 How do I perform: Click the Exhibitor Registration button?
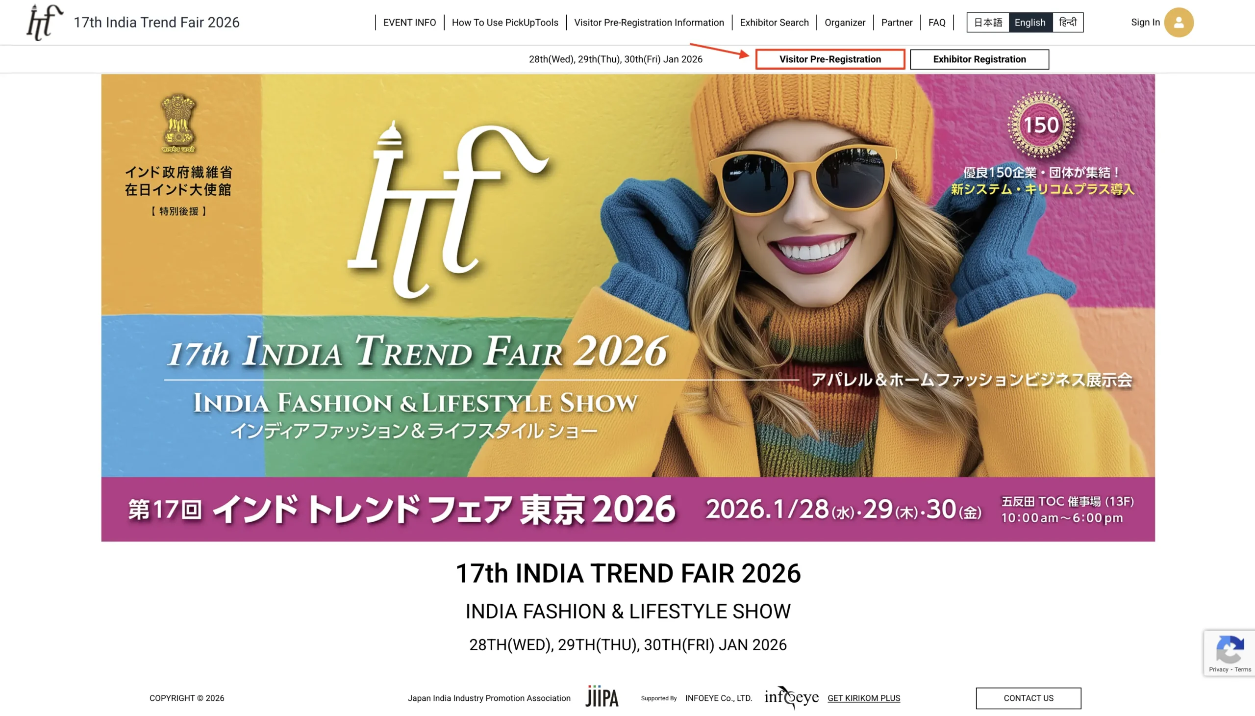click(979, 59)
